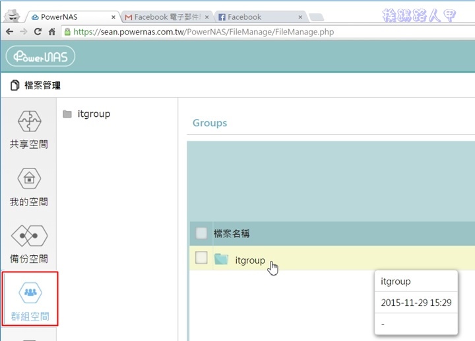Go to browser home page icon
Image resolution: width=475 pixels, height=341 pixels.
coord(51,31)
